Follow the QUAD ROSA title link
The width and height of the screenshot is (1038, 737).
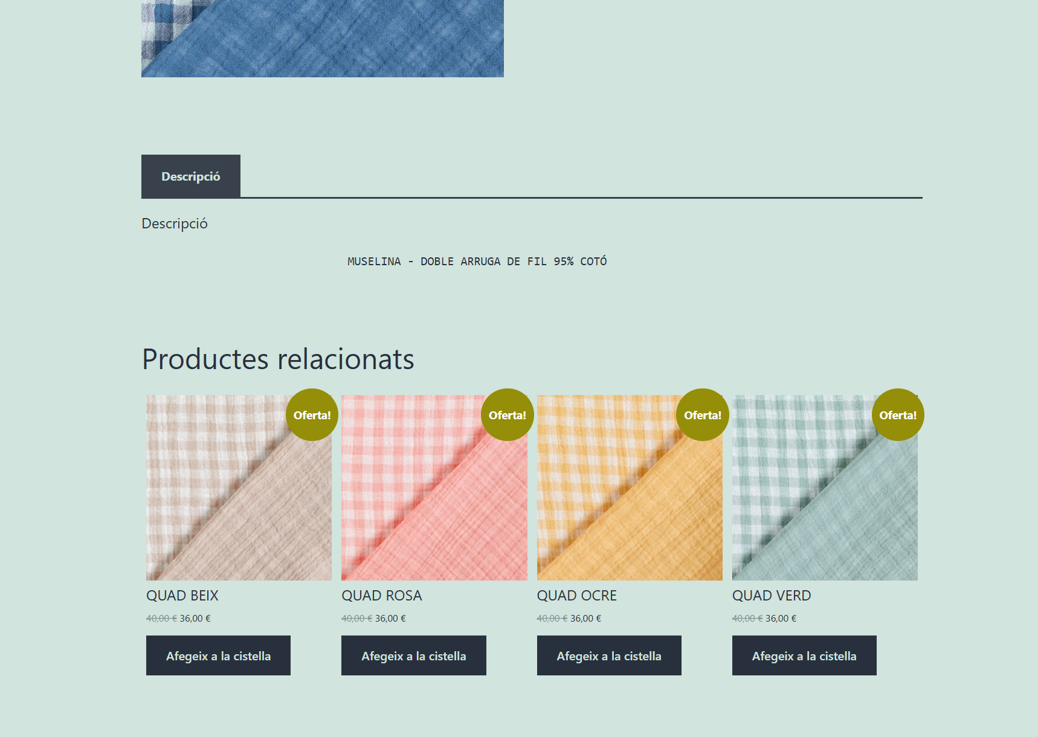pos(382,596)
